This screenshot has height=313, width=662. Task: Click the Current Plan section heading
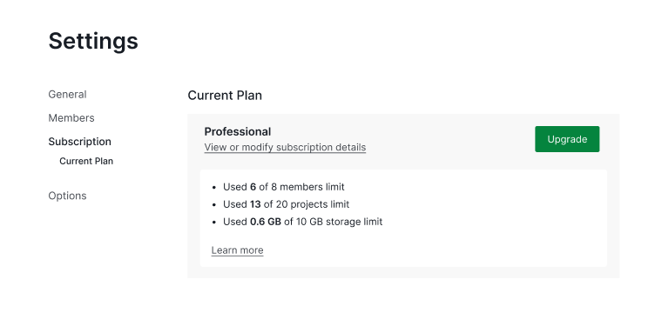(x=225, y=96)
